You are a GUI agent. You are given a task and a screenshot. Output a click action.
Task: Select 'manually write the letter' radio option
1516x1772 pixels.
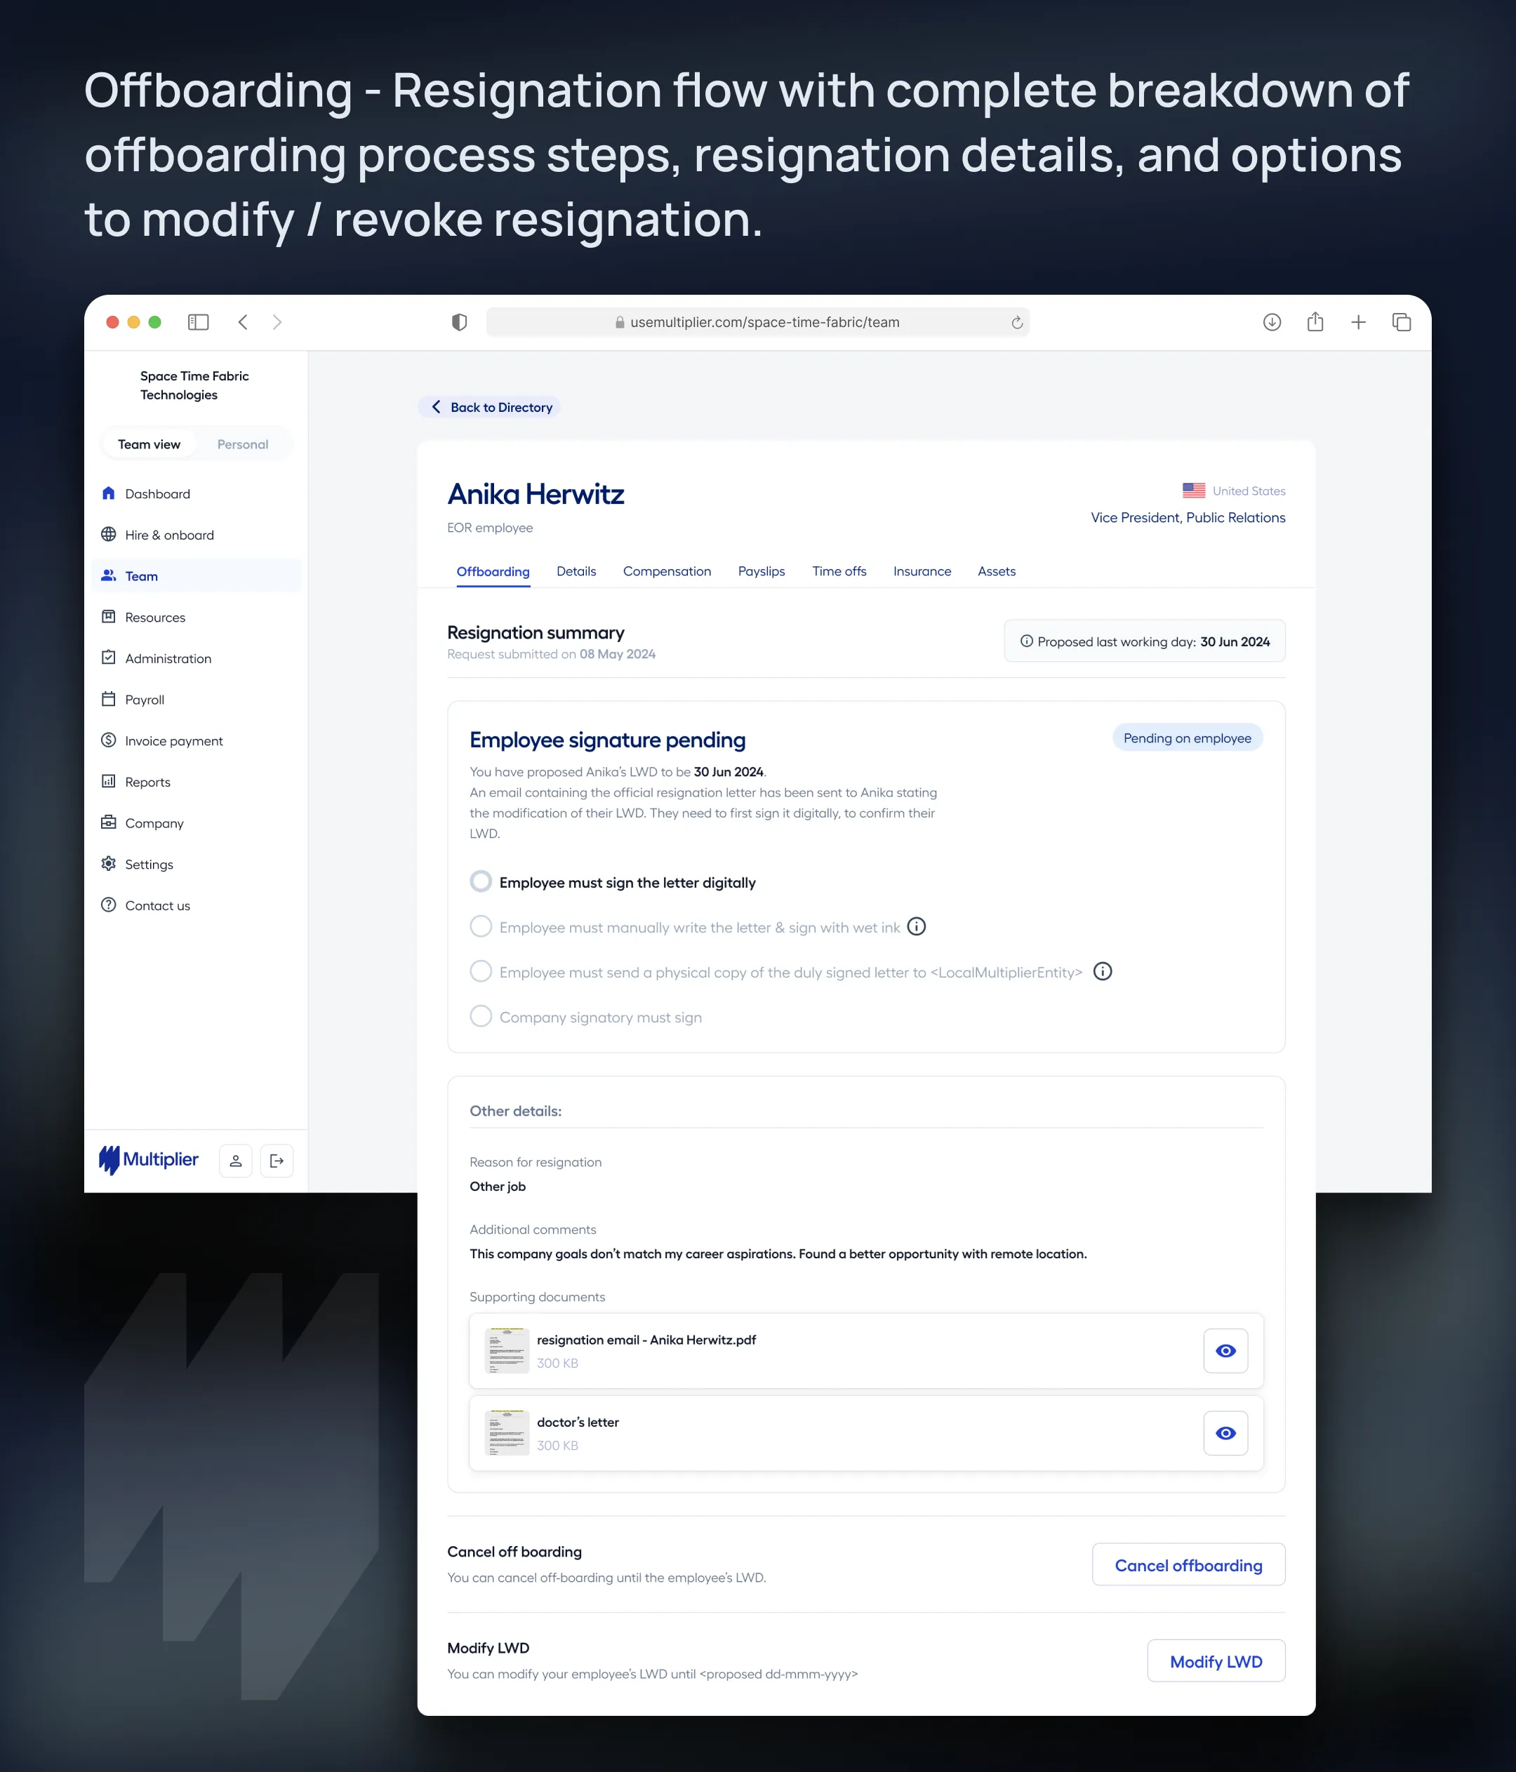481,926
